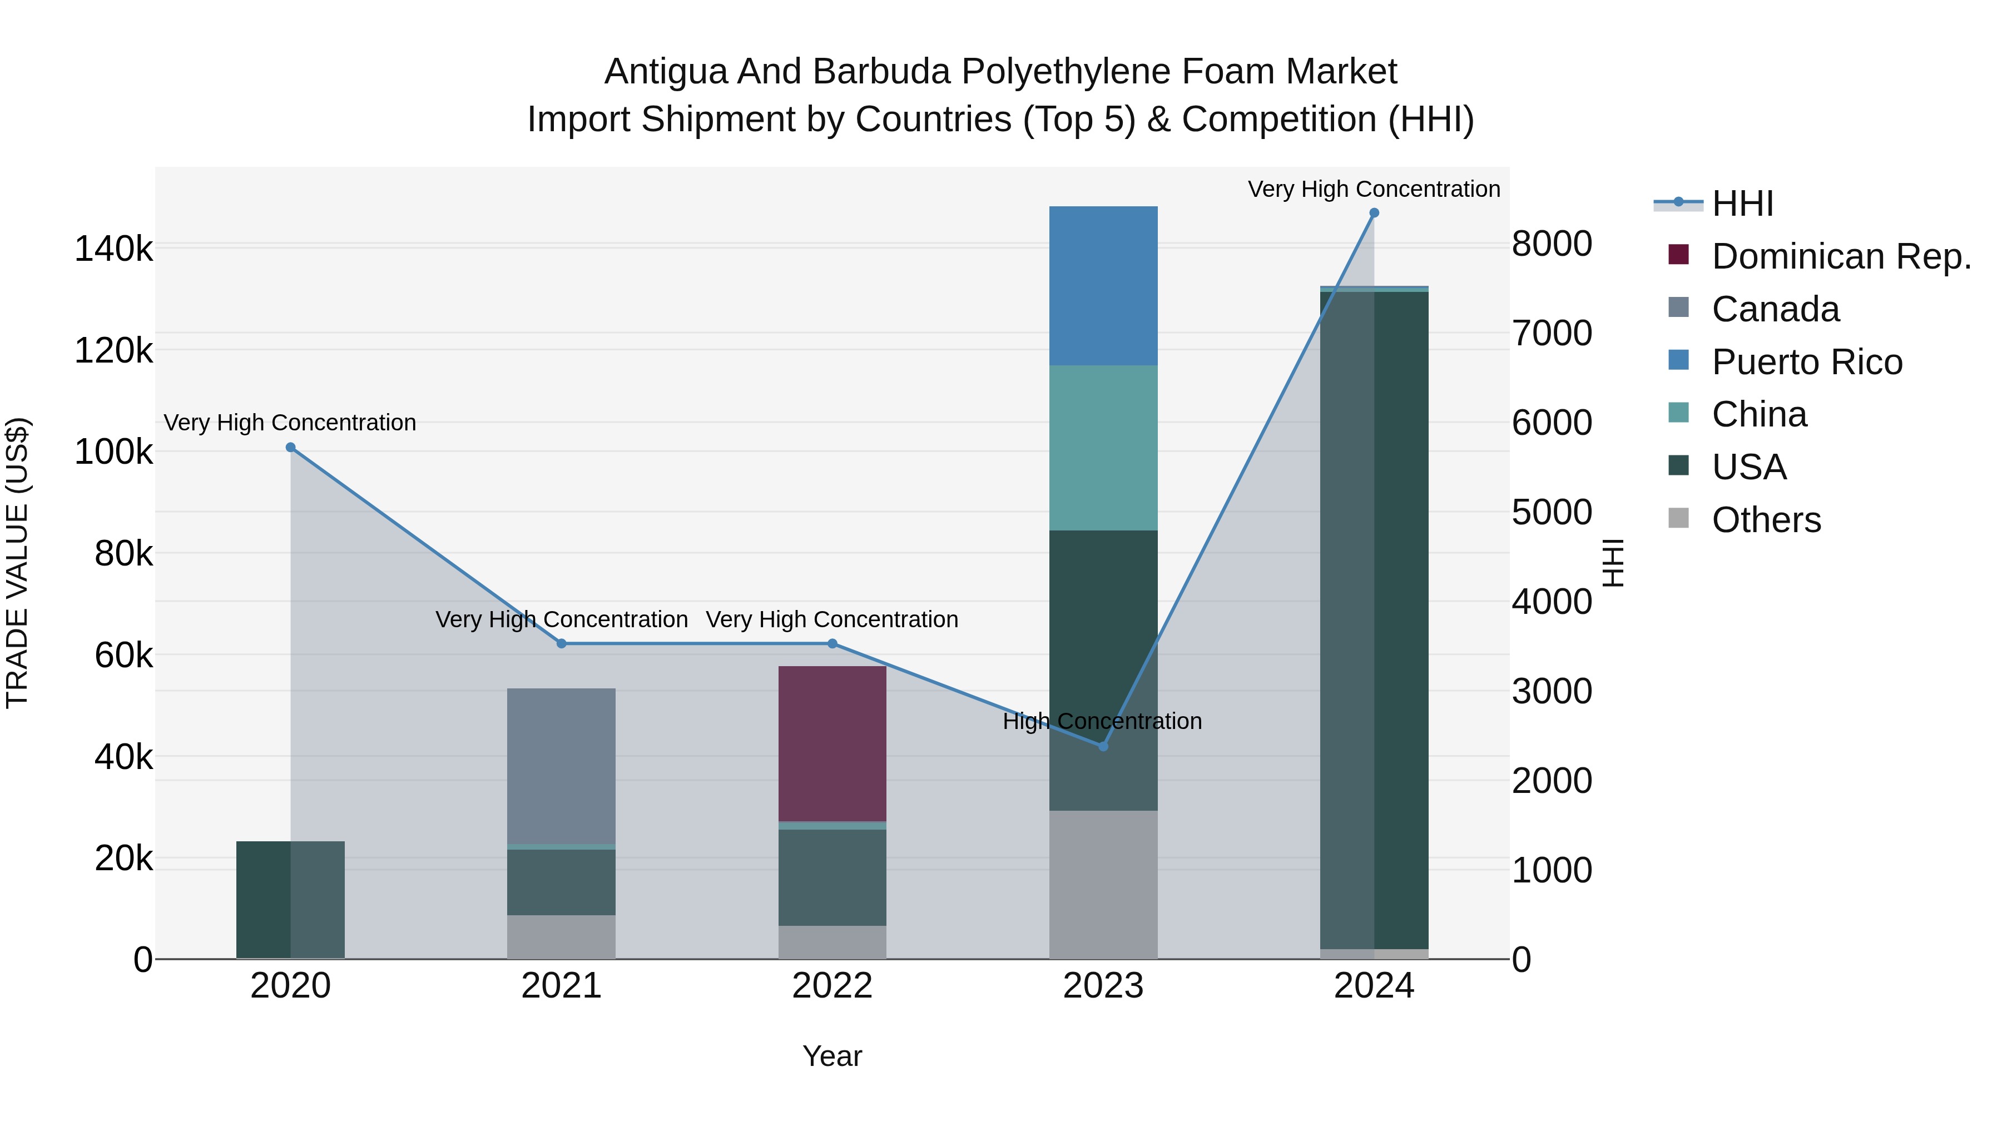Click the Dominican Rep. maroon legend swatch

pos(1679,255)
